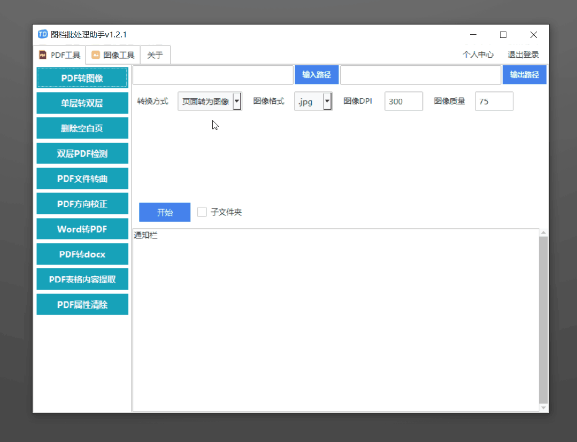Select the 单层转双层 tool

pos(82,103)
